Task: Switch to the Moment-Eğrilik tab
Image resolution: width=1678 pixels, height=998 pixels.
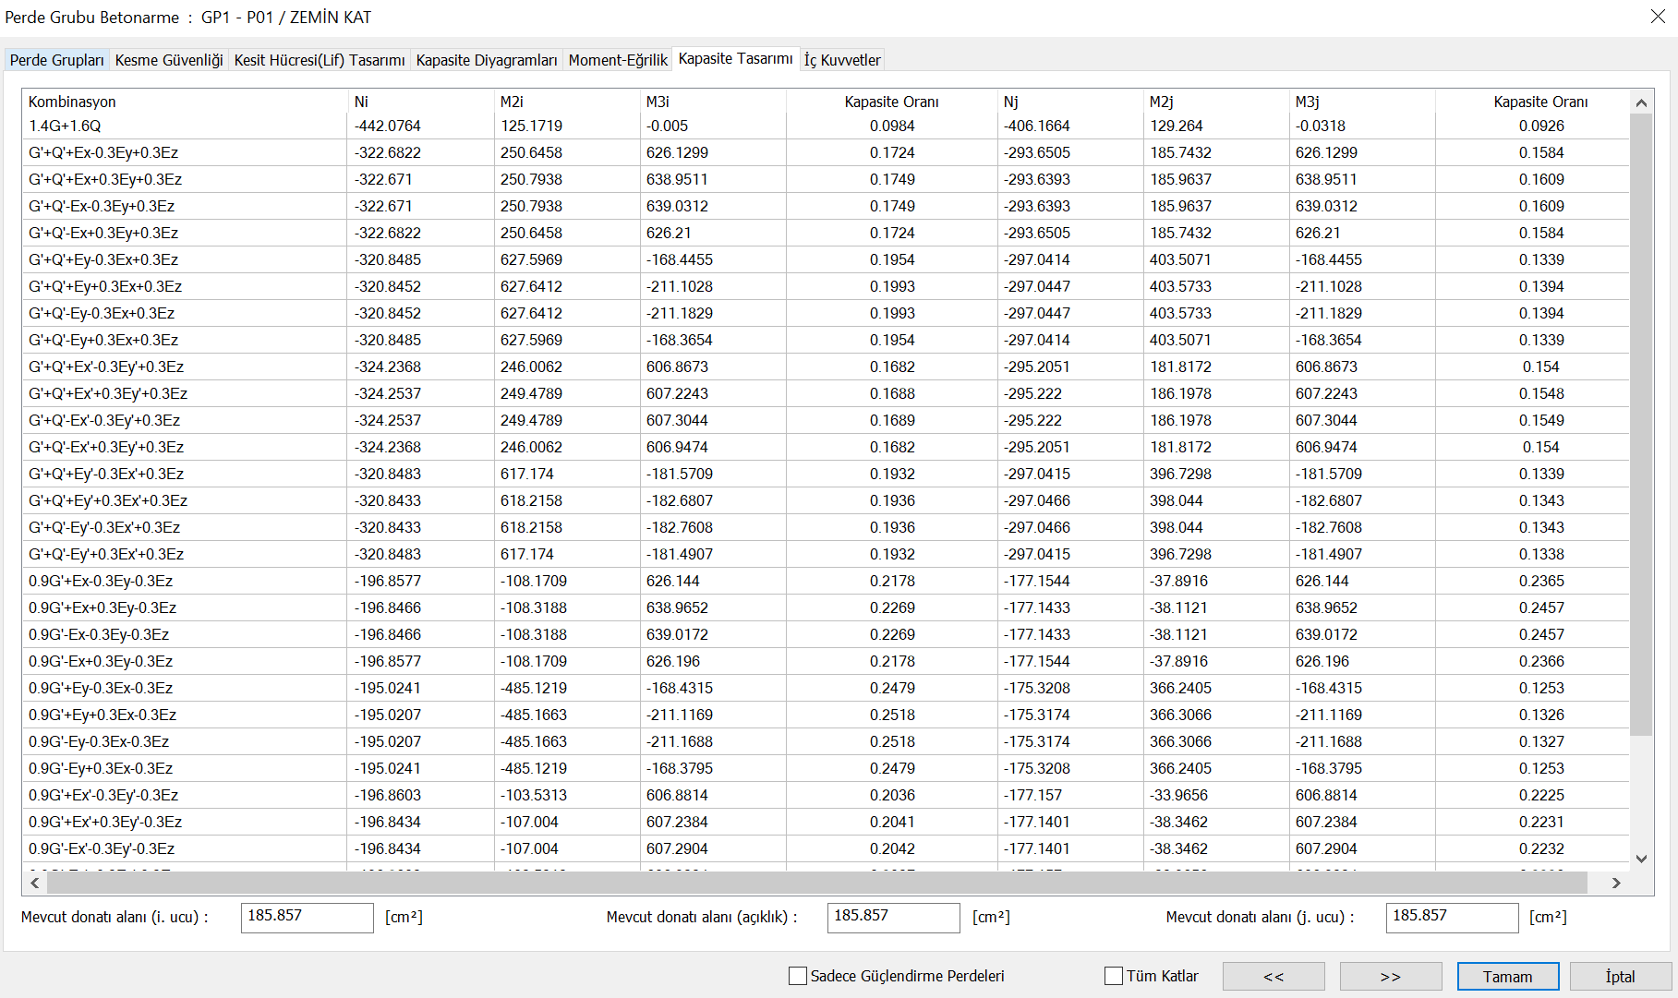Action: coord(618,60)
